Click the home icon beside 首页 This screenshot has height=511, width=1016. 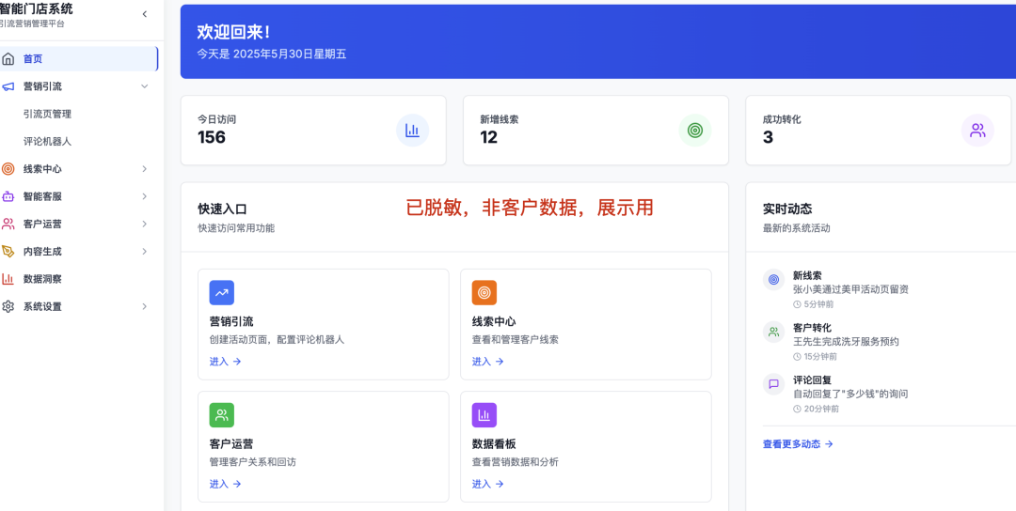(8, 59)
